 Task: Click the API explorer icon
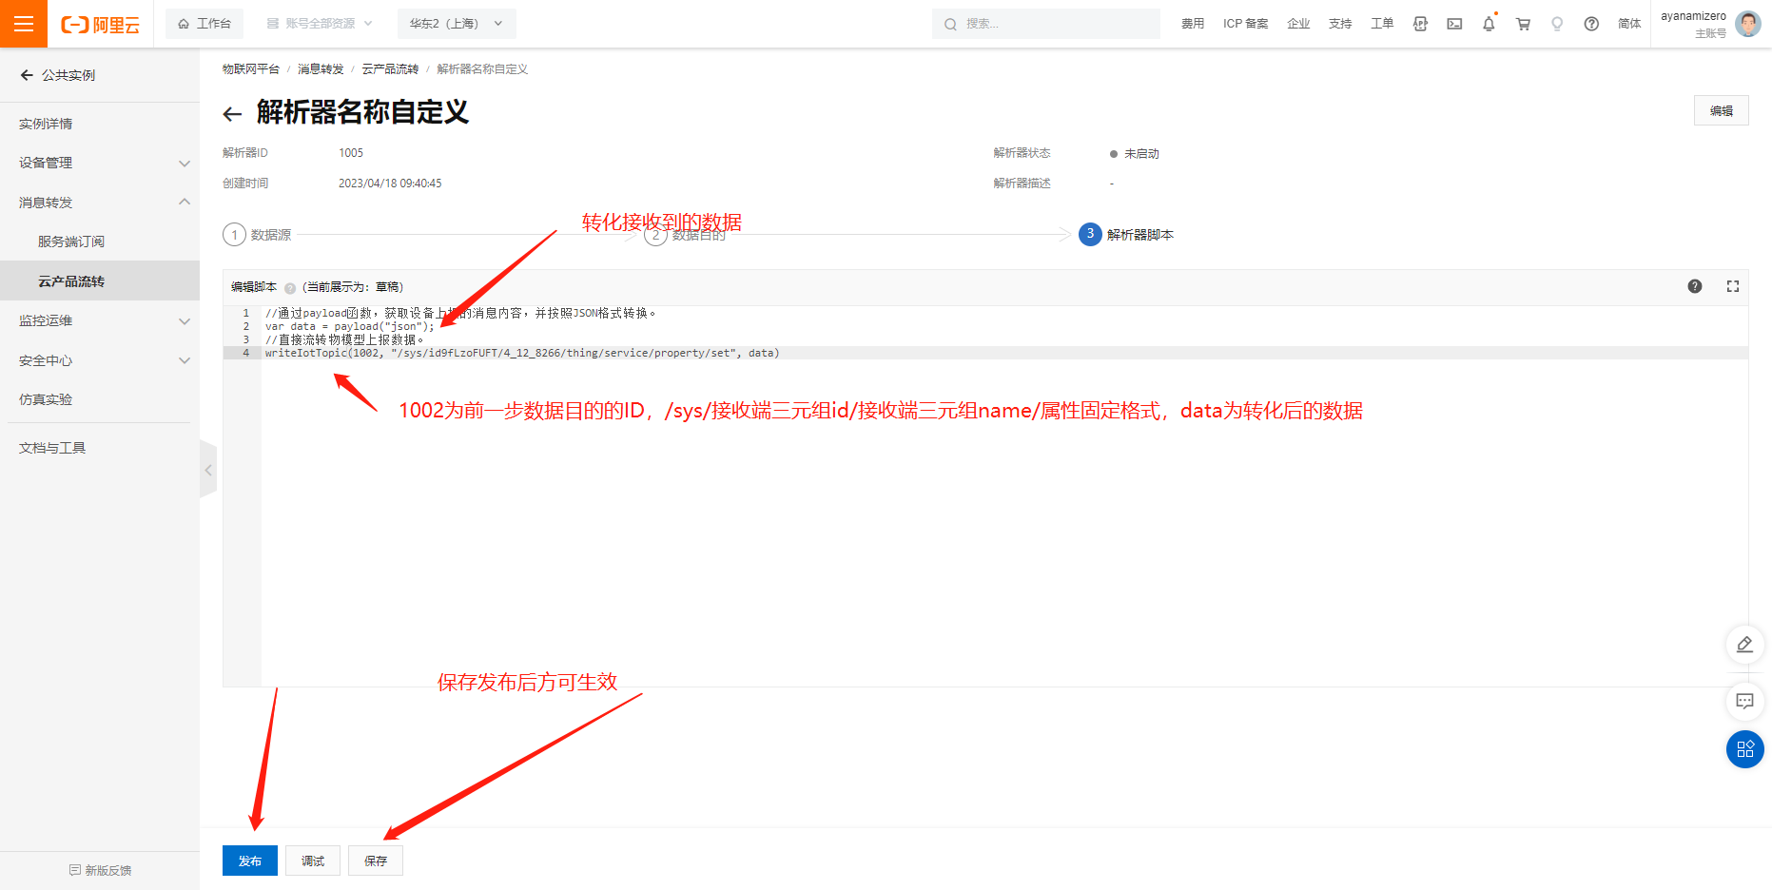[1420, 24]
